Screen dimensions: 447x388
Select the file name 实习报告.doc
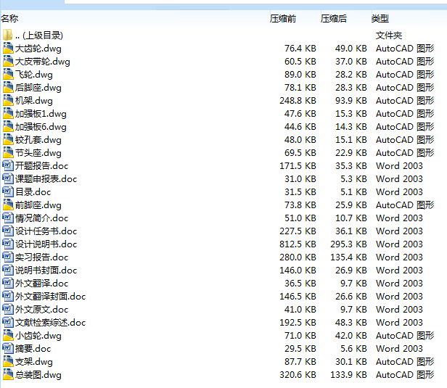42,257
